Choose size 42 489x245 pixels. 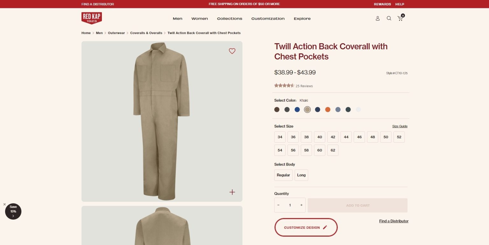coord(333,137)
